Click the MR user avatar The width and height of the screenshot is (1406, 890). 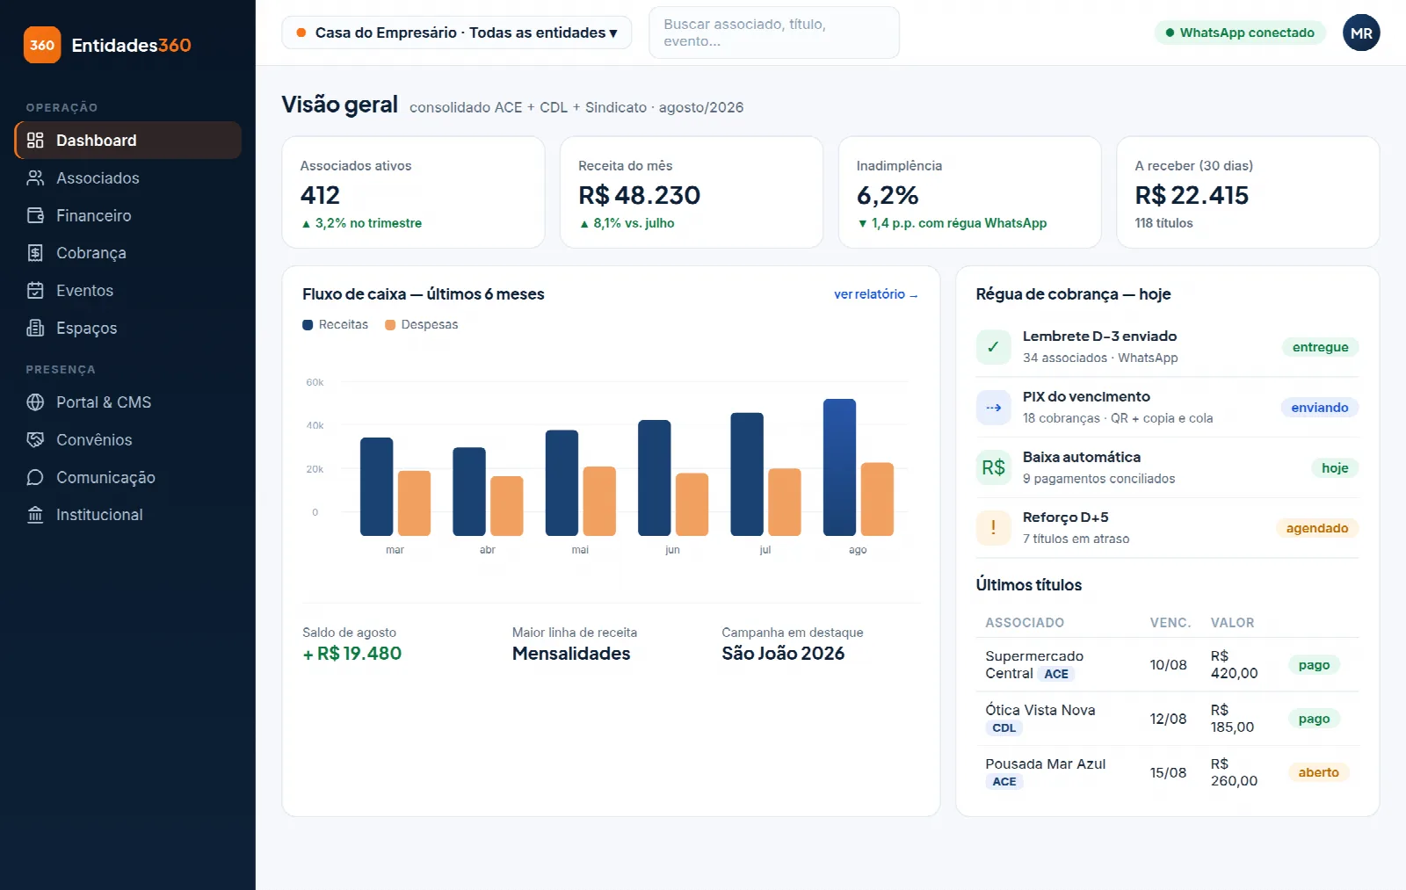[x=1361, y=33]
